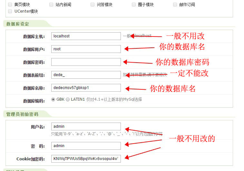Screen dimensions: 244x171
Task: Click the 数据库主机 field containing localhost
Action: click(86, 36)
